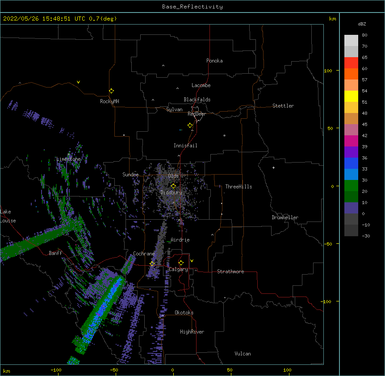
Task: Click the white asterisk above the Limestone label
Action: coord(69,155)
